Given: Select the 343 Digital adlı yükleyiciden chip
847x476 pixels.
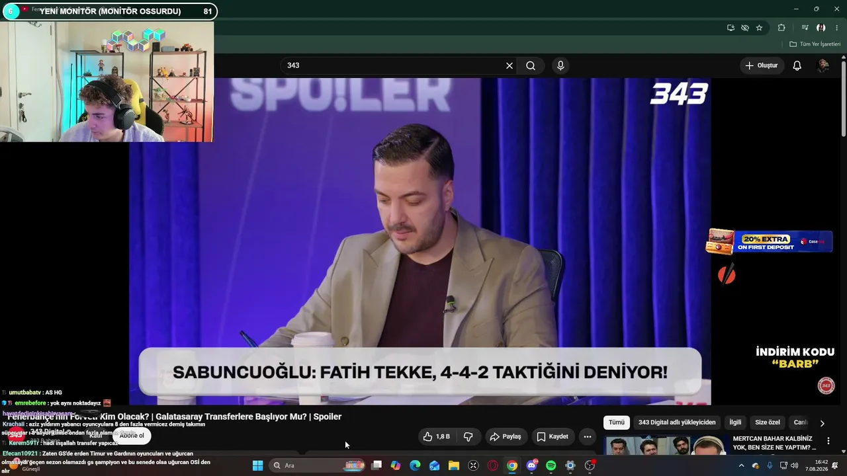Looking at the screenshot, I should pyautogui.click(x=677, y=422).
